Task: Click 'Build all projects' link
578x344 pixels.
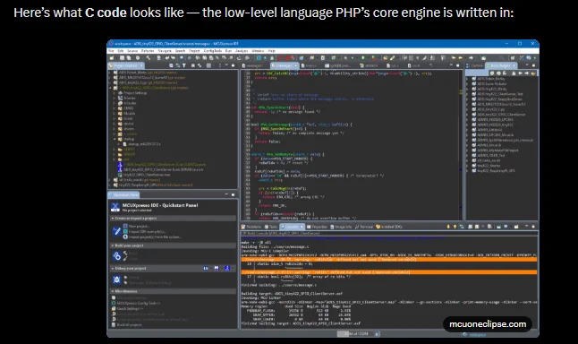Action: 130,325
